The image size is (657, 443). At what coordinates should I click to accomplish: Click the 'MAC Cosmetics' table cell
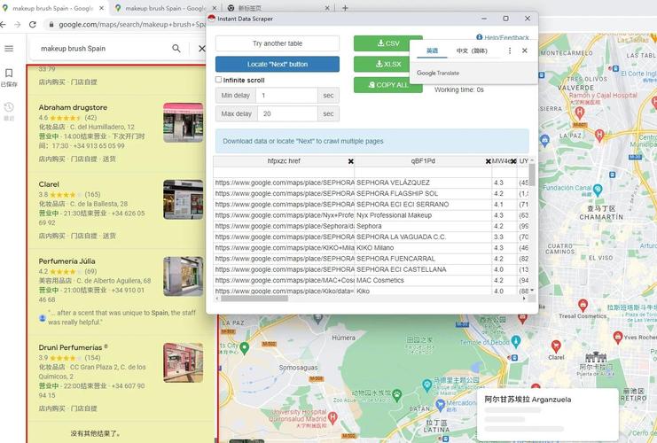pyautogui.click(x=423, y=280)
